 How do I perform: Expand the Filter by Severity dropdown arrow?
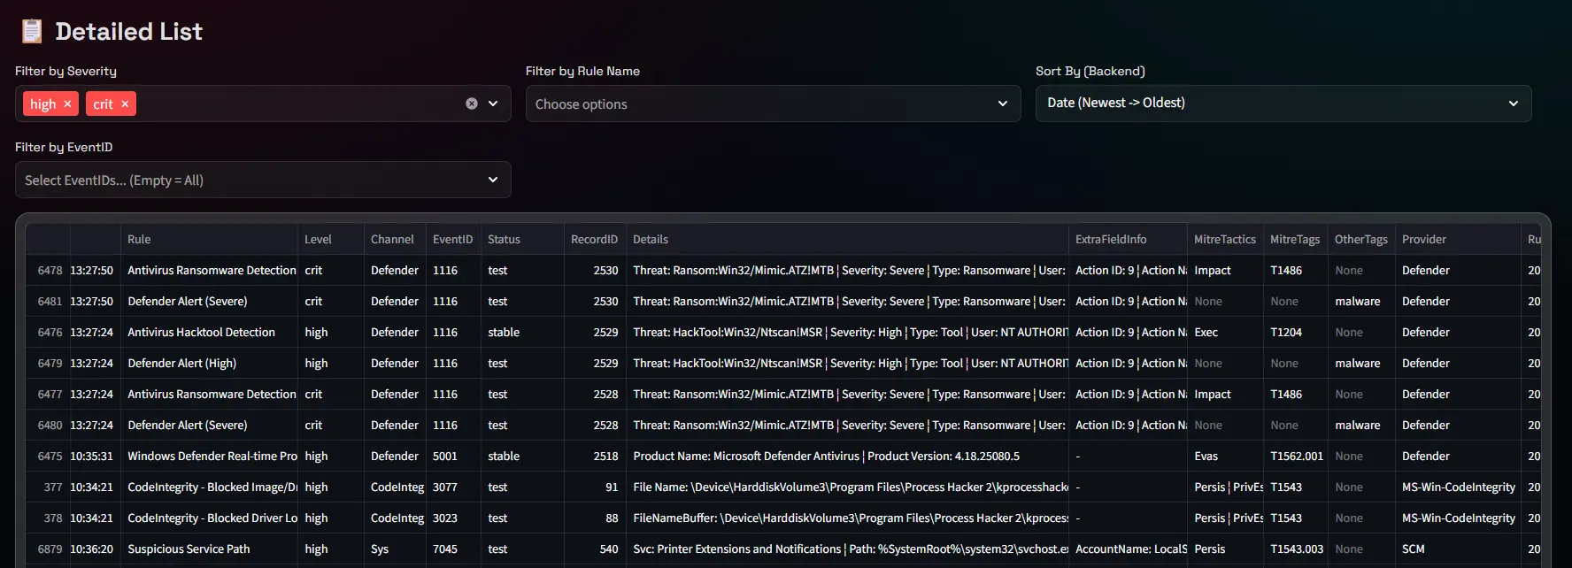(493, 104)
